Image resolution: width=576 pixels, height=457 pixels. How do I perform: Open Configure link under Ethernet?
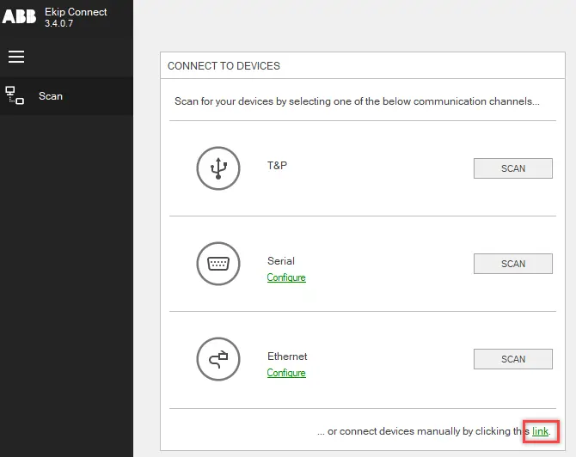pyautogui.click(x=286, y=373)
